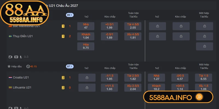Click the orange arrow icon next to 5588AA.INFO

pyautogui.click(x=199, y=97)
